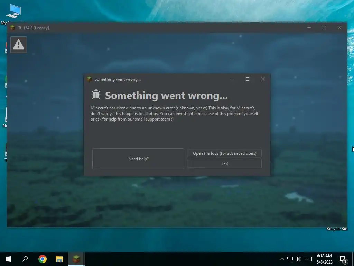The height and width of the screenshot is (266, 354).
Task: Minimize the Something went wrong dialog
Action: click(x=232, y=79)
